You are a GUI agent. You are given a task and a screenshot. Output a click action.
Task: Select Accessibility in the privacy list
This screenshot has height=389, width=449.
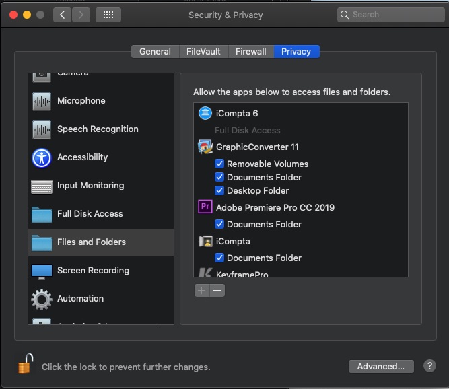coord(101,157)
